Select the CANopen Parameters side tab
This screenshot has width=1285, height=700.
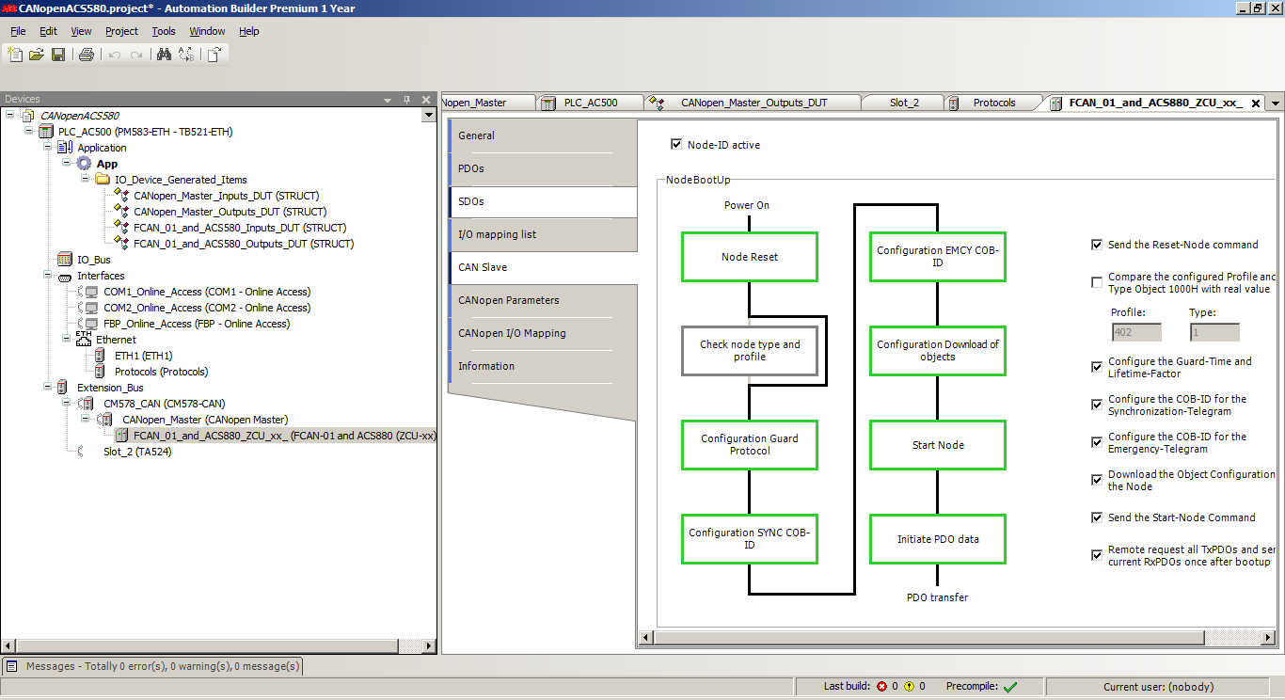508,300
